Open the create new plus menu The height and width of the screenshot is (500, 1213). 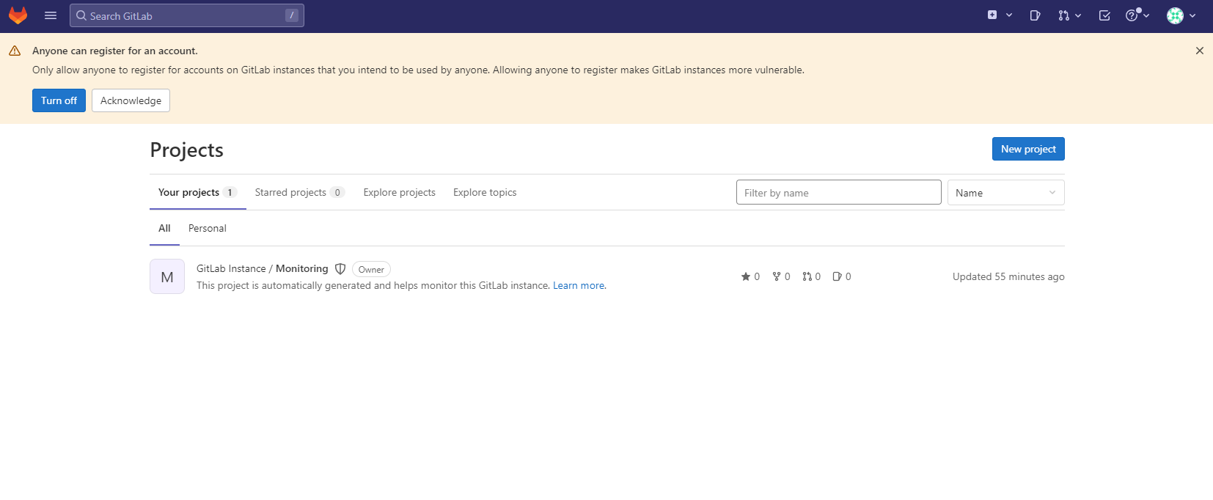pyautogui.click(x=1000, y=15)
